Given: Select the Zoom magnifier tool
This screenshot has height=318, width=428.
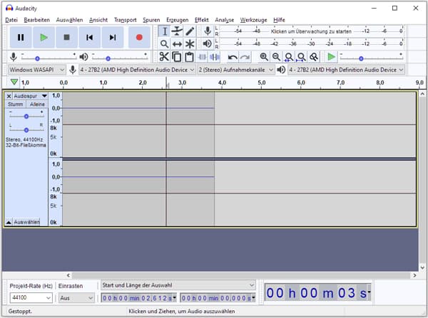Looking at the screenshot, I should tap(164, 44).
